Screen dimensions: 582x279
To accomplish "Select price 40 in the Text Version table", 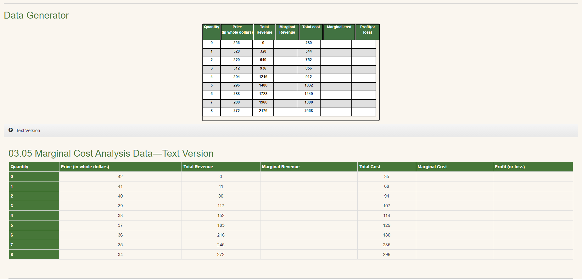I will point(120,196).
